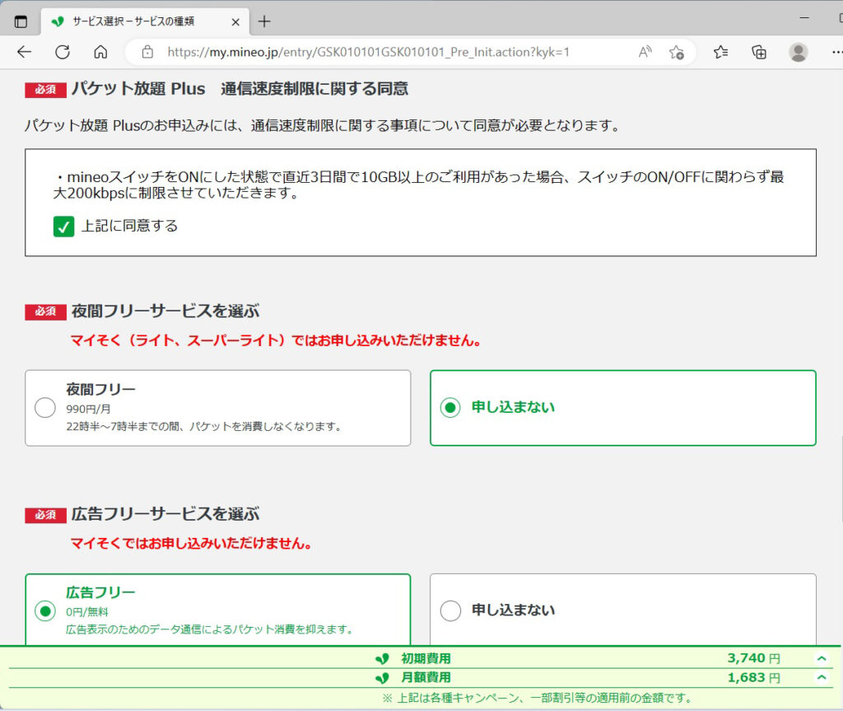Click the 22時半～7時半 description text
The image size is (843, 711).
[204, 427]
